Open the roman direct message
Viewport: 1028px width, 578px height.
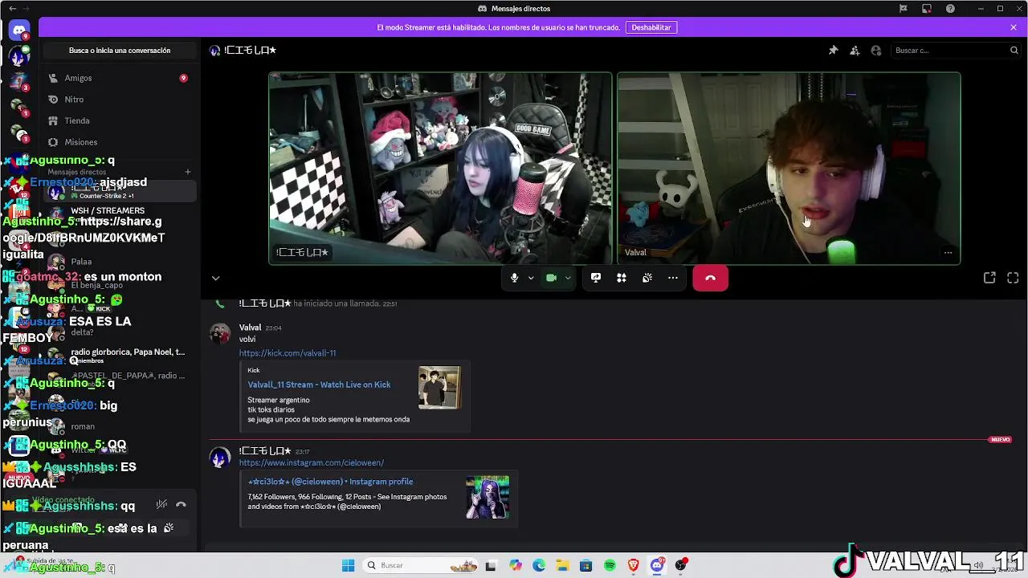(x=119, y=426)
